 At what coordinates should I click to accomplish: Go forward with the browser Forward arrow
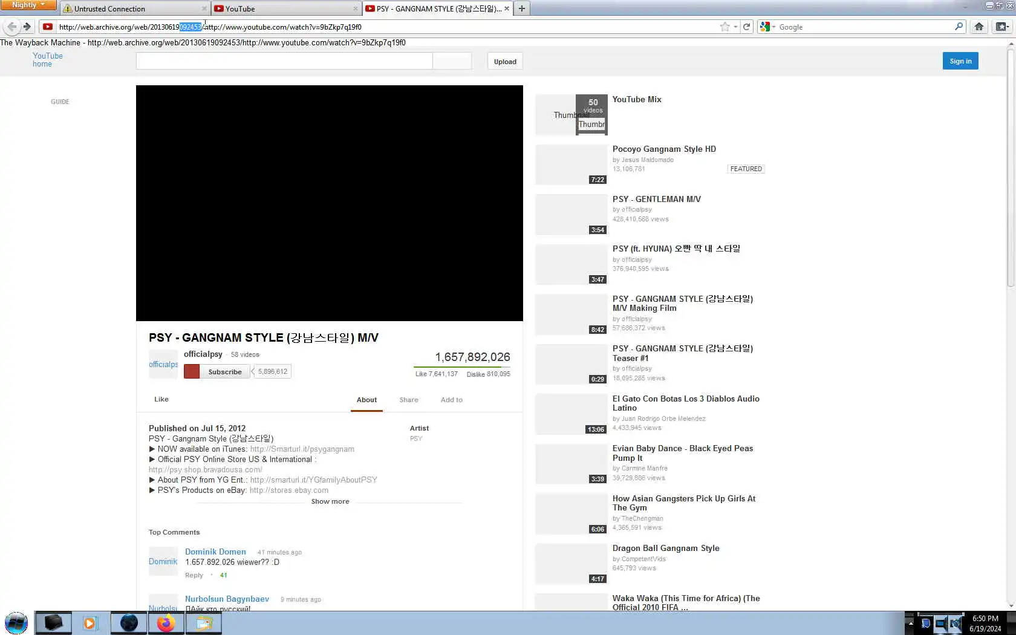[x=27, y=27]
